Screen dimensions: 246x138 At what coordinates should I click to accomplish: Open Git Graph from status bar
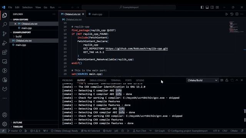click(x=160, y=131)
